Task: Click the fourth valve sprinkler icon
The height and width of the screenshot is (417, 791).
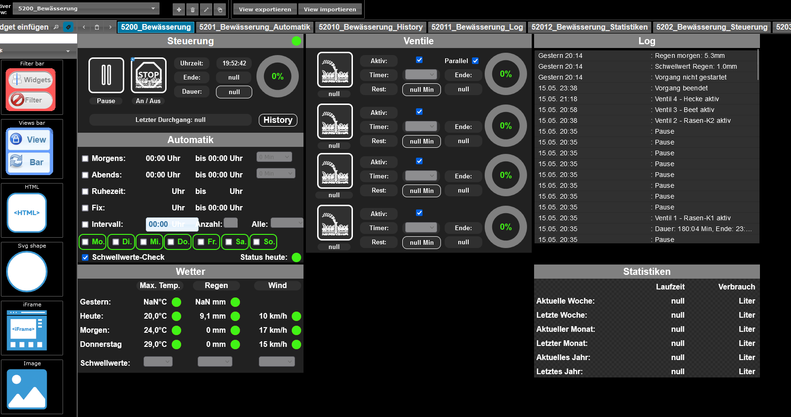Action: click(335, 223)
